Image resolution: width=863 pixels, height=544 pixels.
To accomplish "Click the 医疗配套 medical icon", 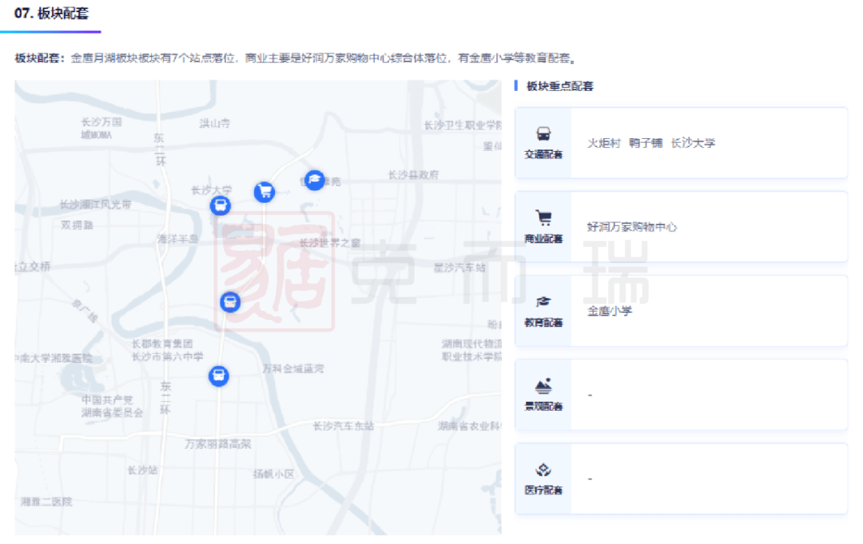I will (x=543, y=470).
